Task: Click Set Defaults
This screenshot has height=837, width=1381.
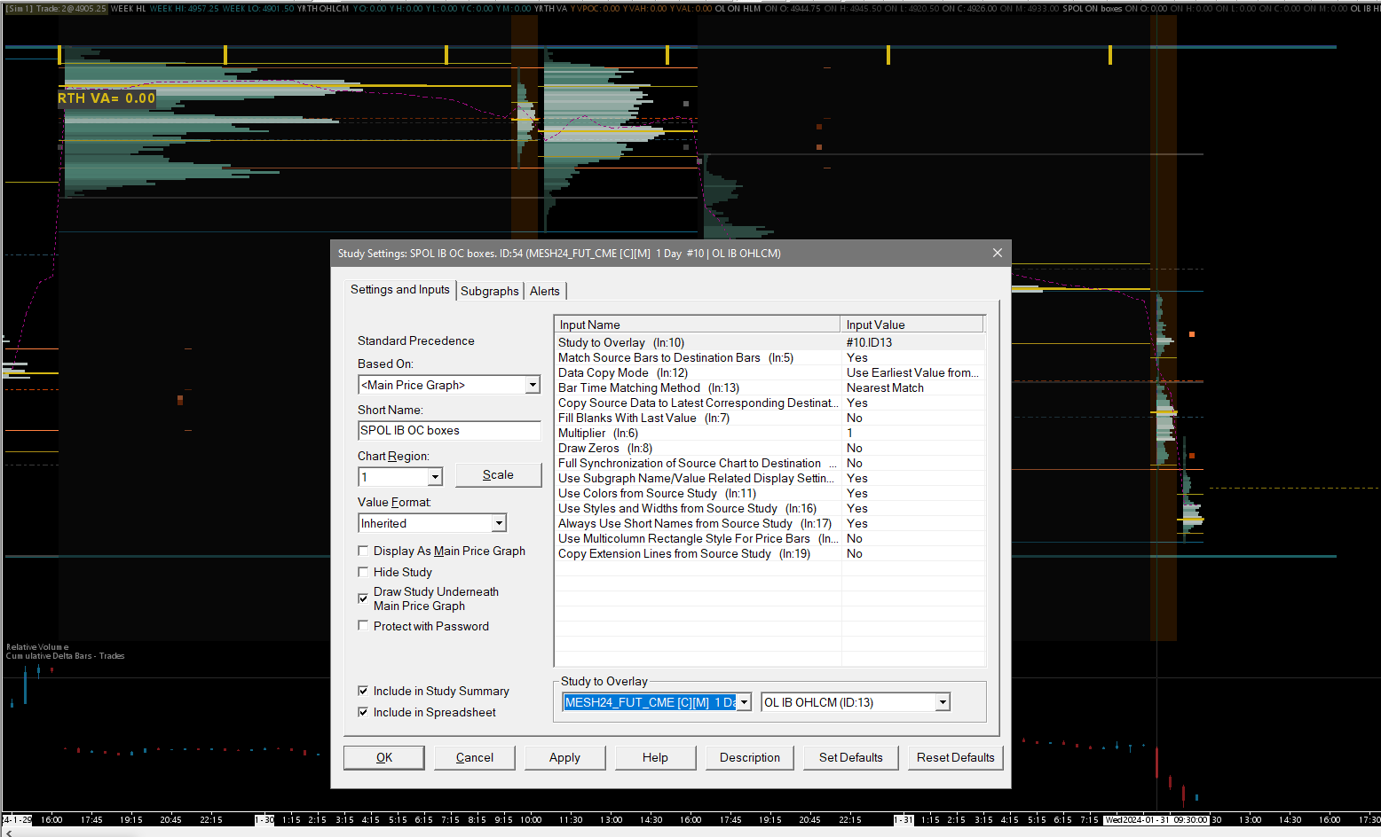Action: point(851,757)
